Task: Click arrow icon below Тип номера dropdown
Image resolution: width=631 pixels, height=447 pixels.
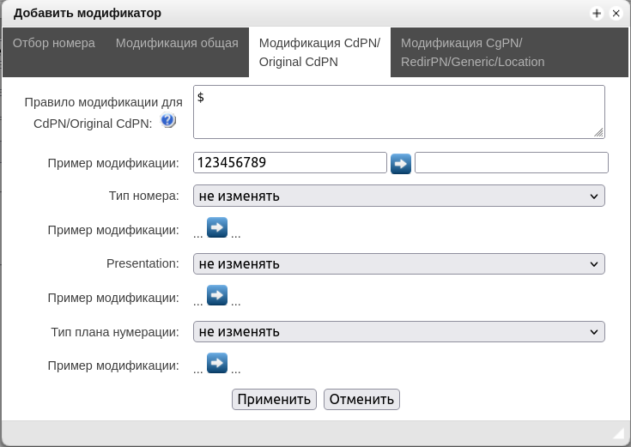Action: 217,228
